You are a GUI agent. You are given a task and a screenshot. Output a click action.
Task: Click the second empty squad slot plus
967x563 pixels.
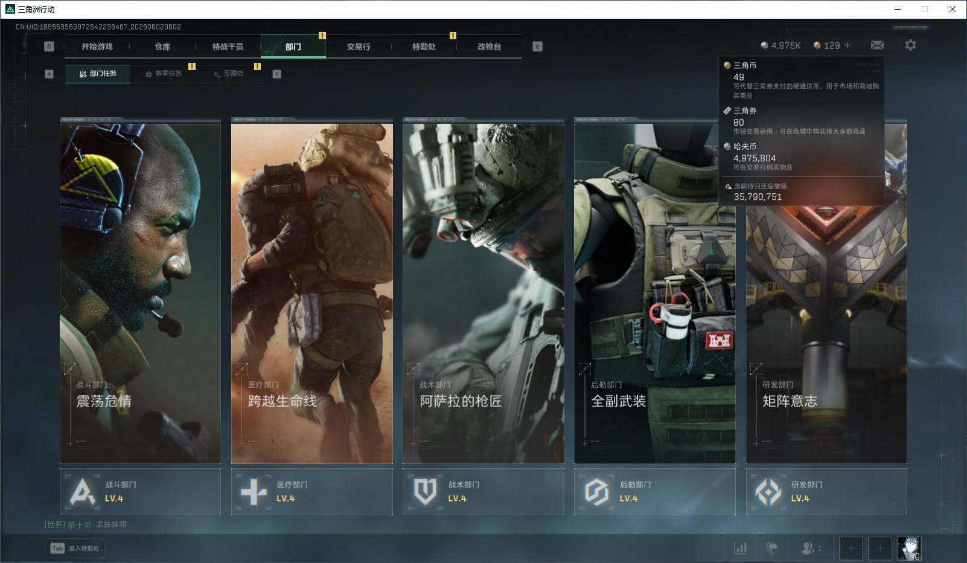coord(879,549)
